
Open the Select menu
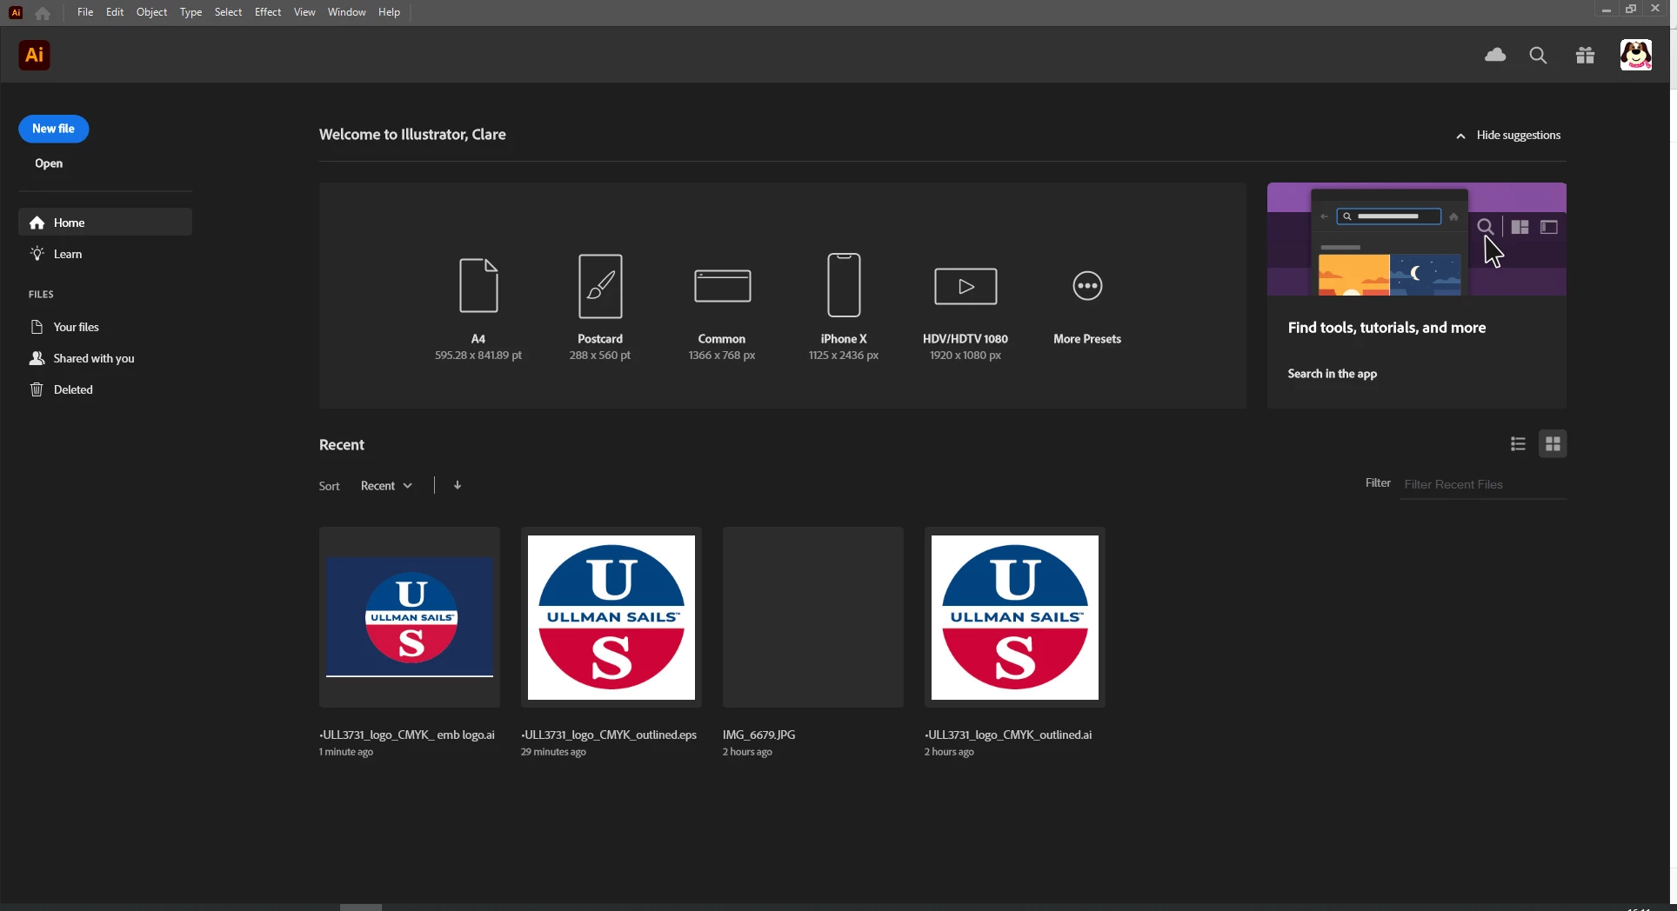coord(228,12)
